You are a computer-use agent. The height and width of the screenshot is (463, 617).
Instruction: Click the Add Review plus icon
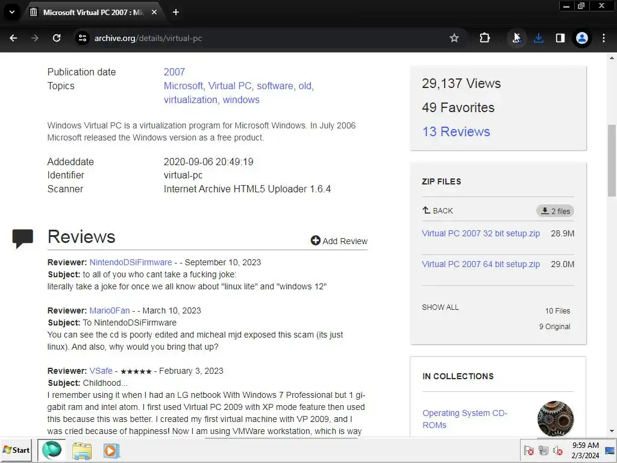point(316,241)
